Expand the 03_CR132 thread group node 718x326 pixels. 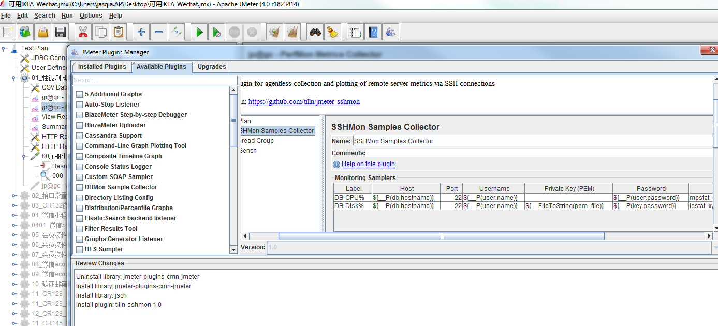click(14, 205)
